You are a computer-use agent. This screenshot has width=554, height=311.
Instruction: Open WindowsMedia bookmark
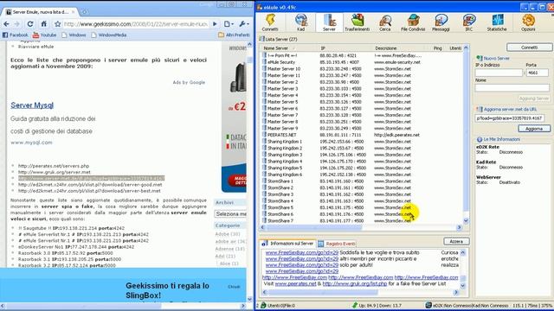109,35
